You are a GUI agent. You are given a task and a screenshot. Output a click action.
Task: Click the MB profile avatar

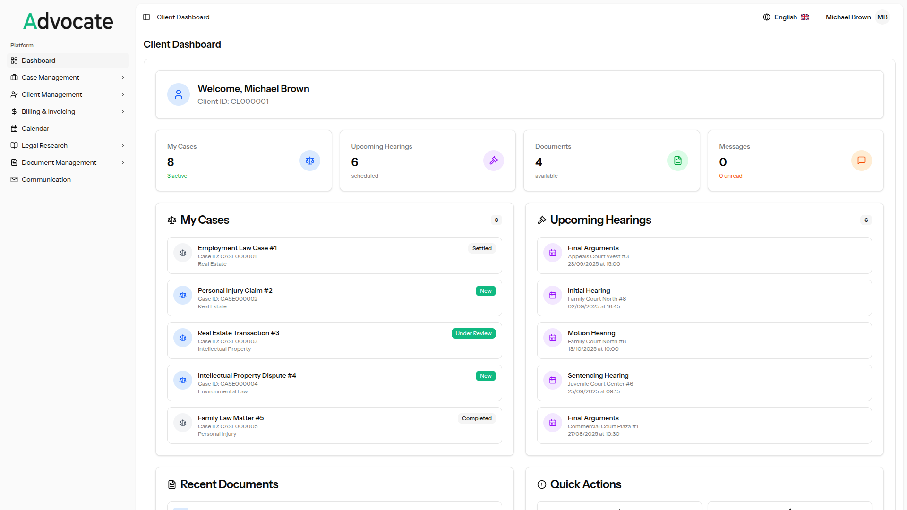click(882, 17)
